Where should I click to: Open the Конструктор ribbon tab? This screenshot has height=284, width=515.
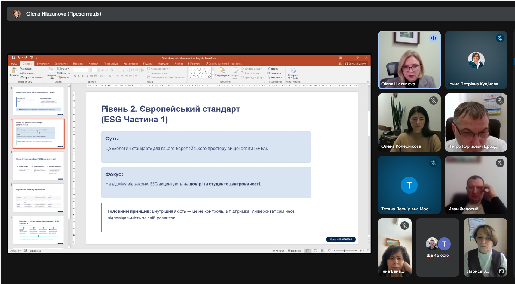click(61, 64)
